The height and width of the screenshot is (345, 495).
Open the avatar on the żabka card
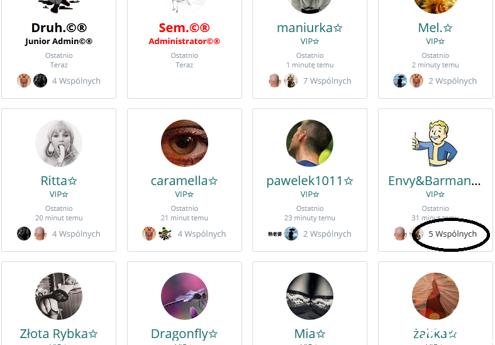click(x=435, y=296)
